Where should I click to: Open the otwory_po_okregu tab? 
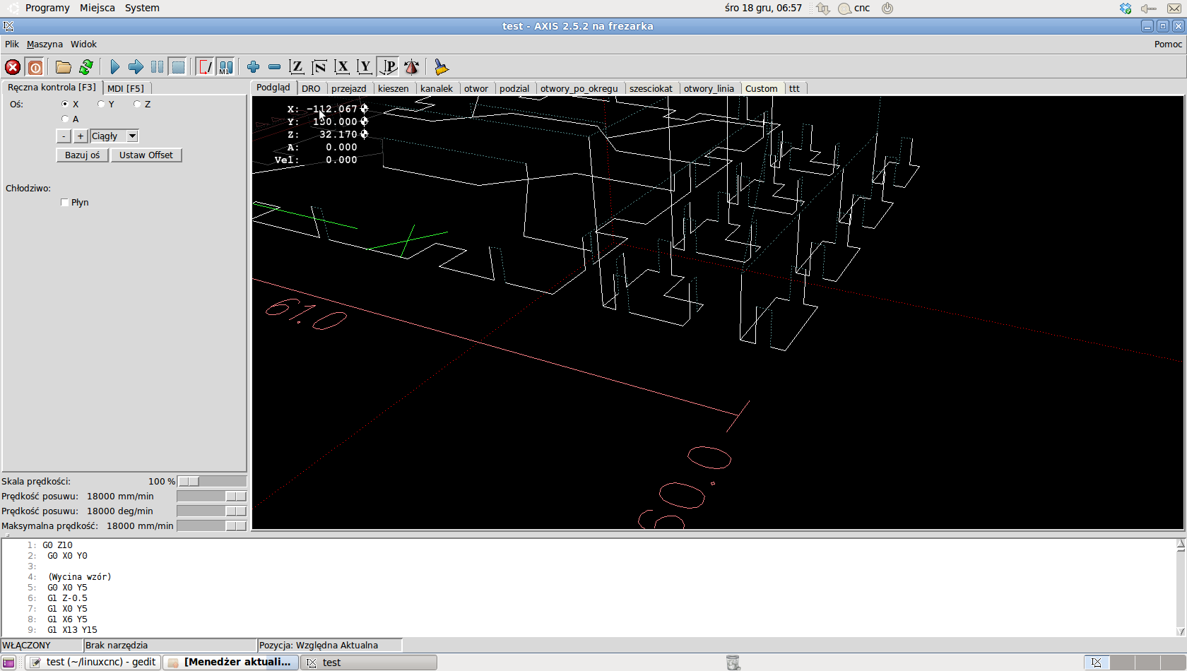click(579, 88)
